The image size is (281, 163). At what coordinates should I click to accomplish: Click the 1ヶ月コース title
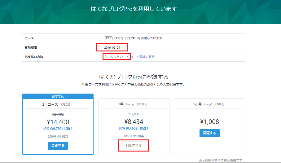[x=203, y=104]
